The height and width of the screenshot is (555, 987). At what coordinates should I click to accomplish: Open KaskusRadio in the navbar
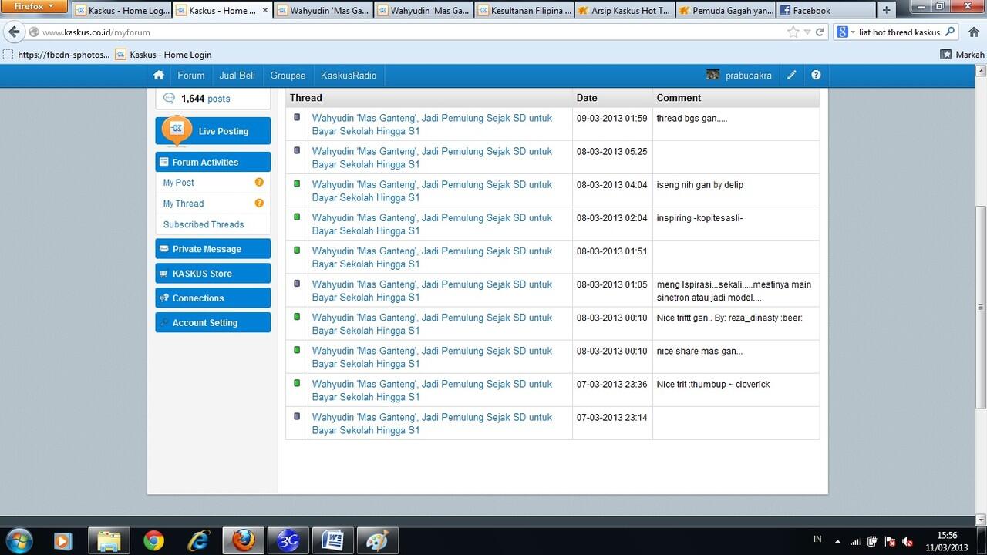pos(349,76)
